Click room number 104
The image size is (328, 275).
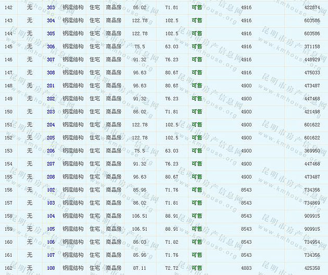coord(51,216)
